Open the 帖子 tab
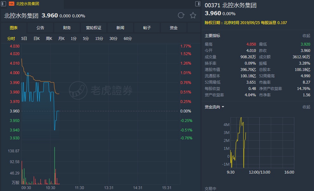This screenshot has height=191, width=314. (147, 28)
